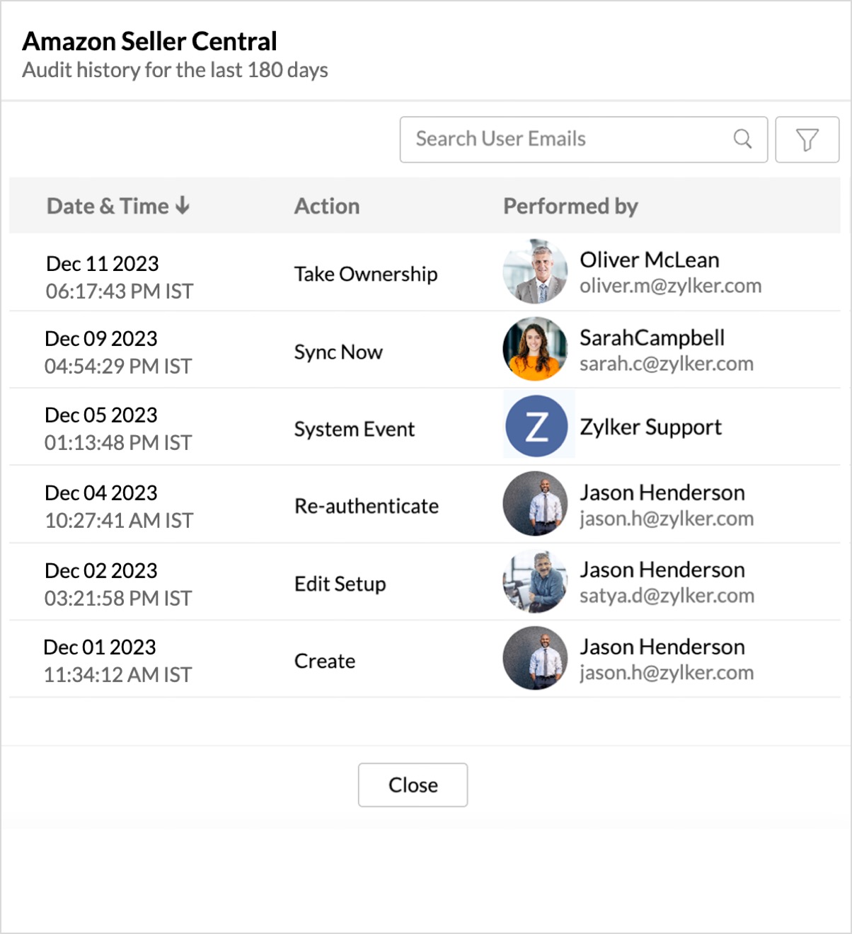Sort by Date & Time column header
Viewport: 852px width, 934px height.
[x=108, y=206]
